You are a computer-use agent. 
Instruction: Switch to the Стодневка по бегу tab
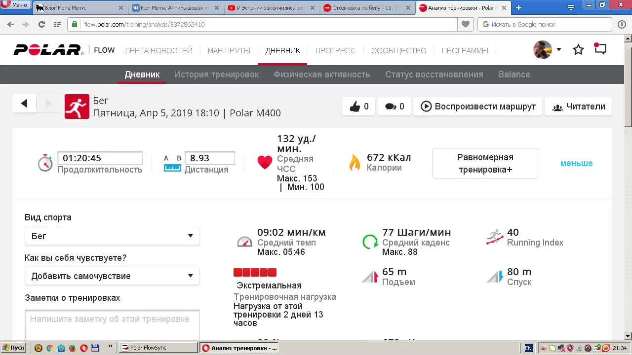coord(367,8)
